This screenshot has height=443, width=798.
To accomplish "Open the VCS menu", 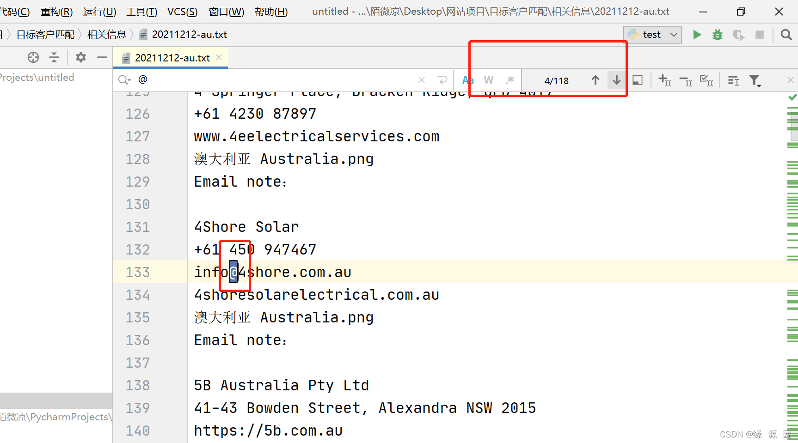I will (x=182, y=12).
